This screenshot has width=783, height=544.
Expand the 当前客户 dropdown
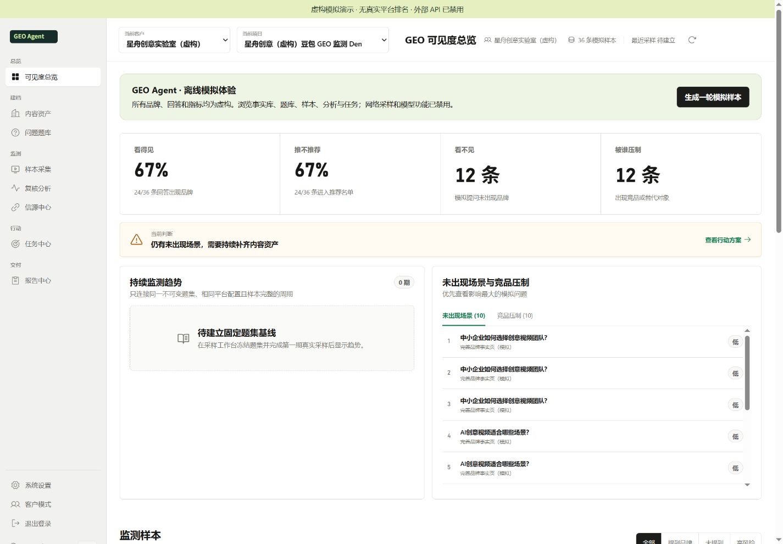pyautogui.click(x=174, y=40)
